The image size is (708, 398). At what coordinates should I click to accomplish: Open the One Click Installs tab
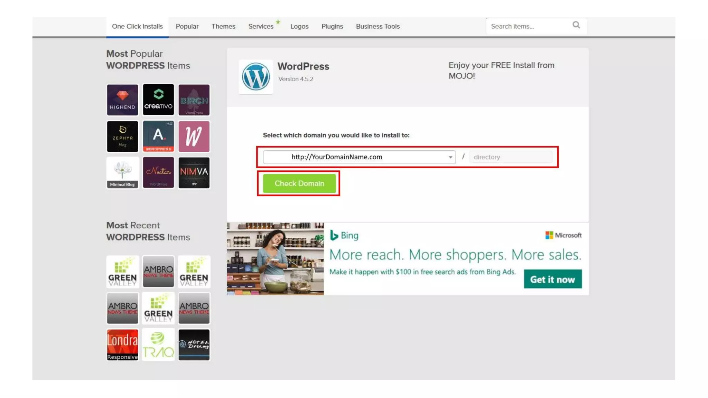(x=137, y=27)
